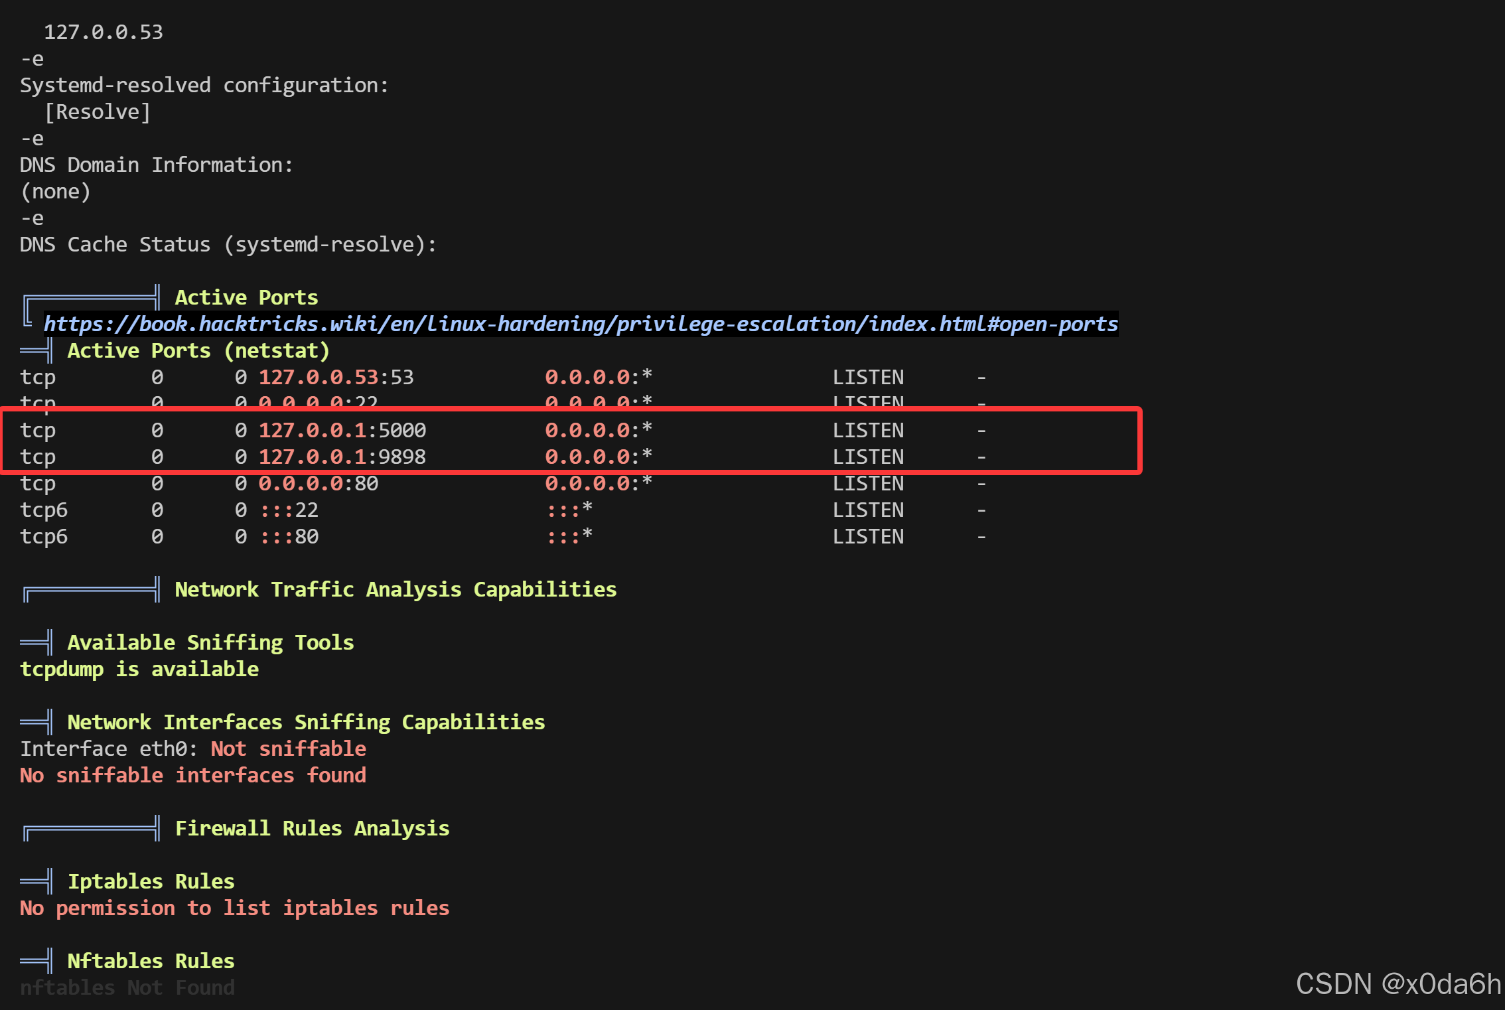Click the 'tcpdump is available' text

click(x=139, y=669)
